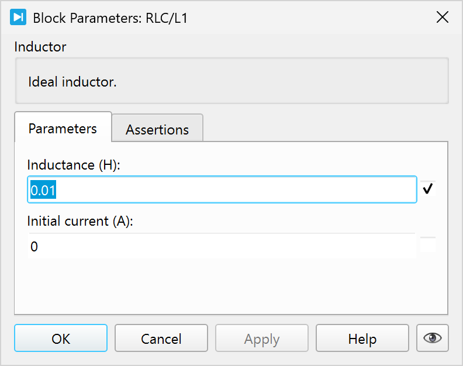The width and height of the screenshot is (463, 366).
Task: Uncheck the Inductance display checkbox
Action: pyautogui.click(x=428, y=189)
